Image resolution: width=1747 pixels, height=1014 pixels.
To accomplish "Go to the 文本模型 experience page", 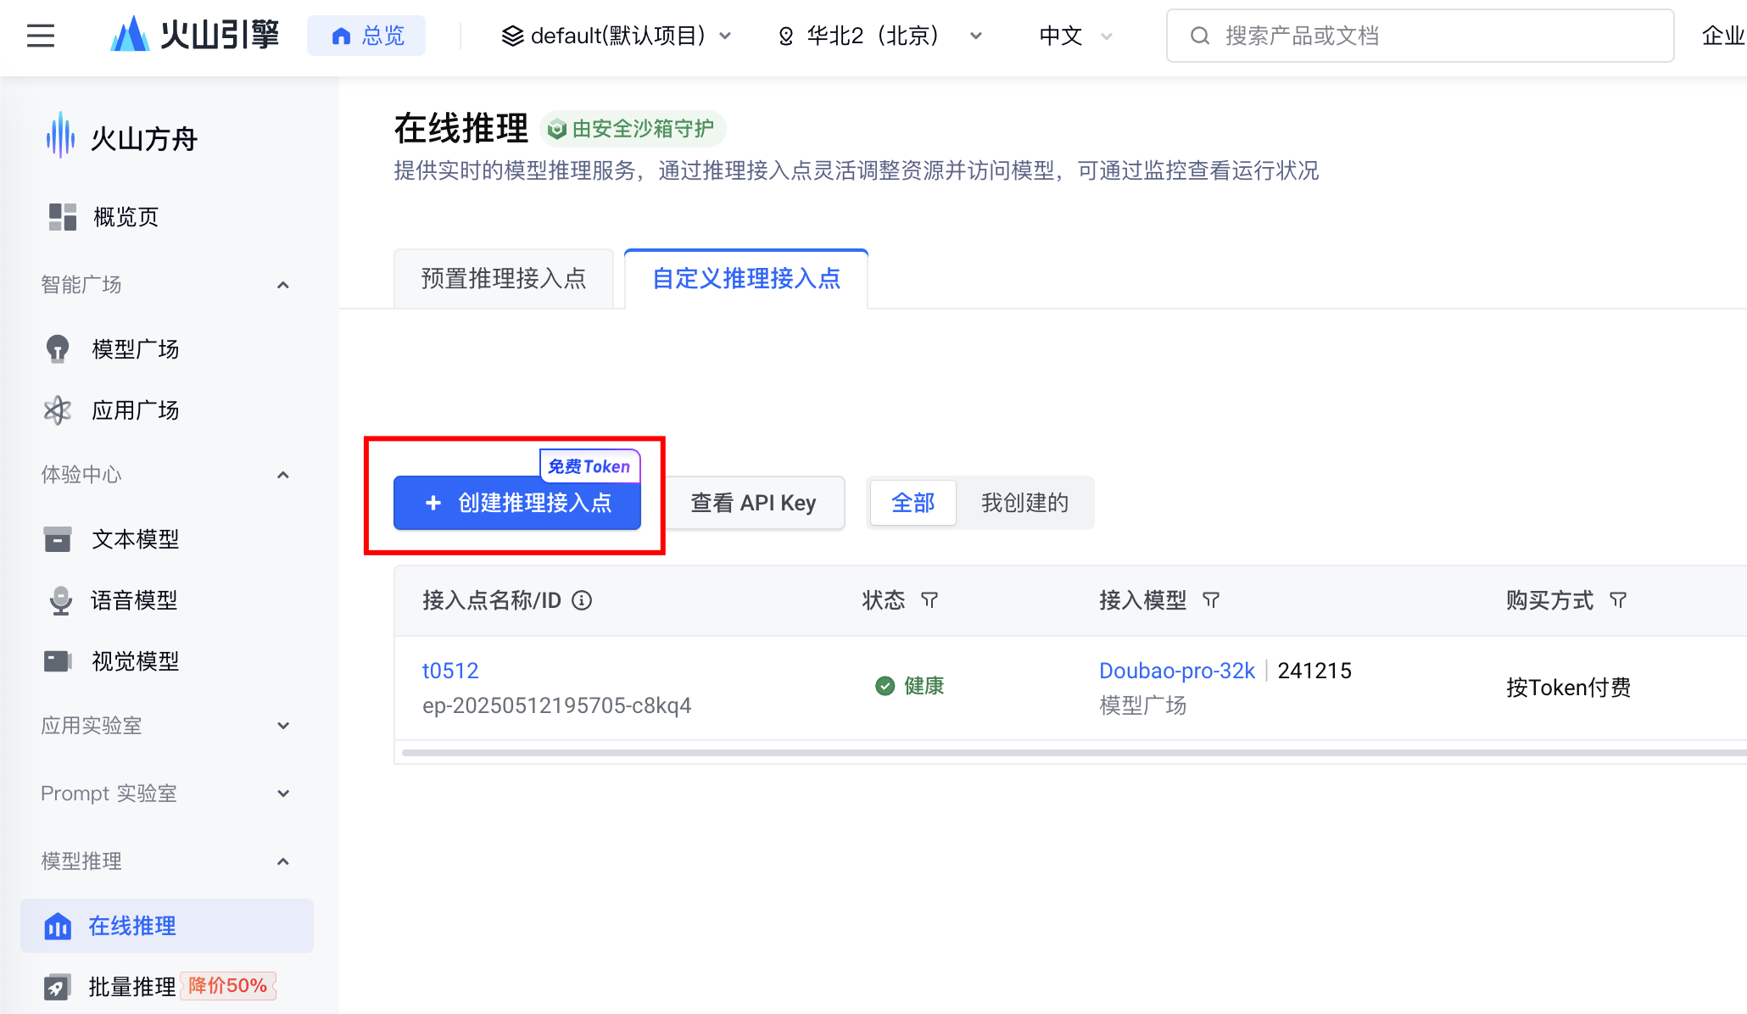I will pos(135,539).
